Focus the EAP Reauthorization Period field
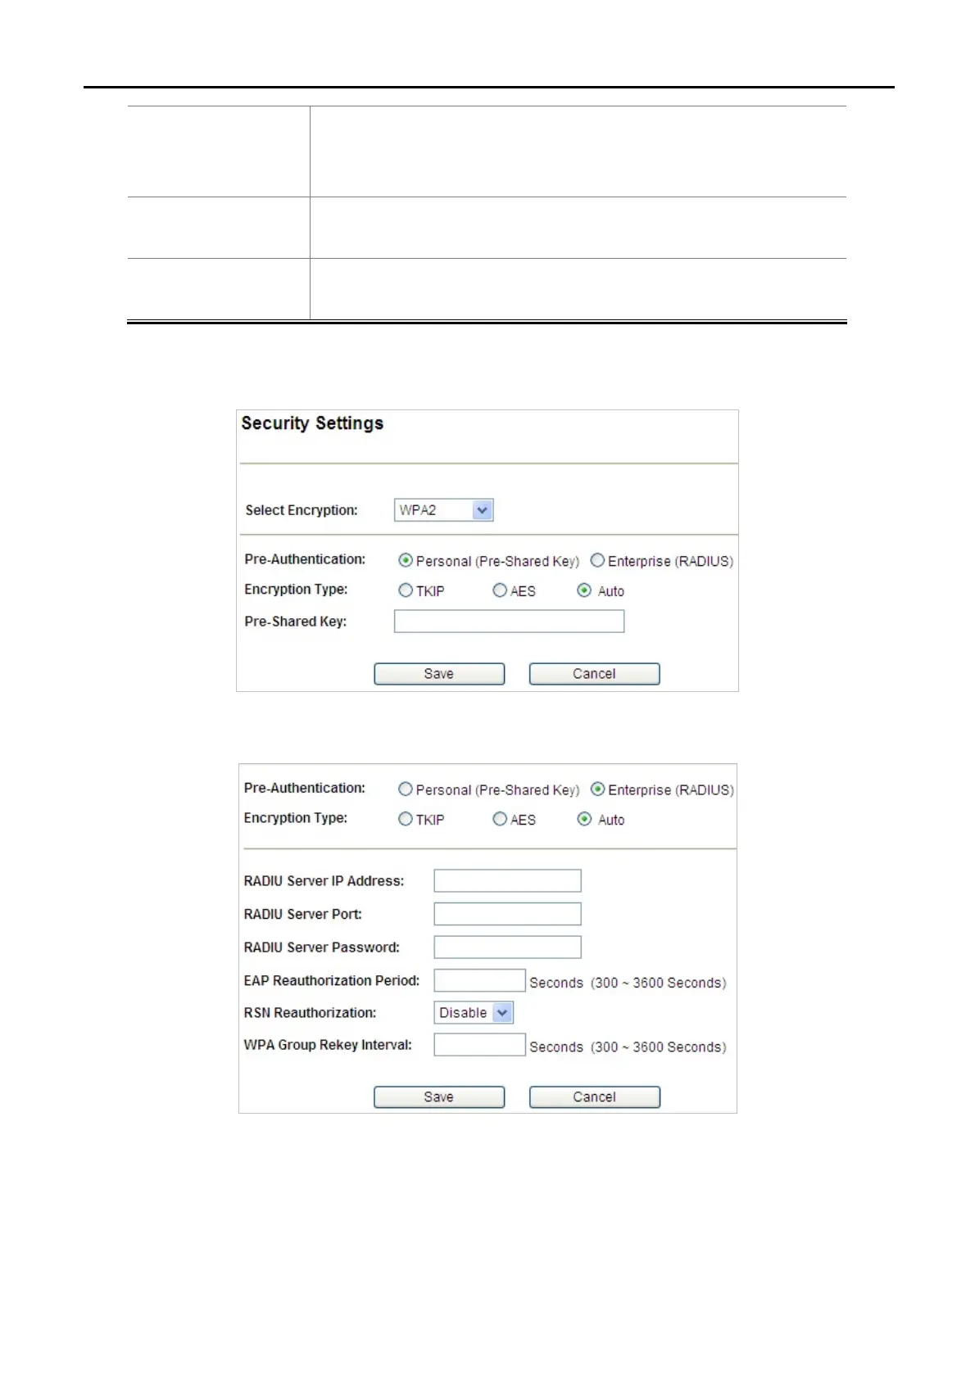The image size is (975, 1379). coord(479,980)
